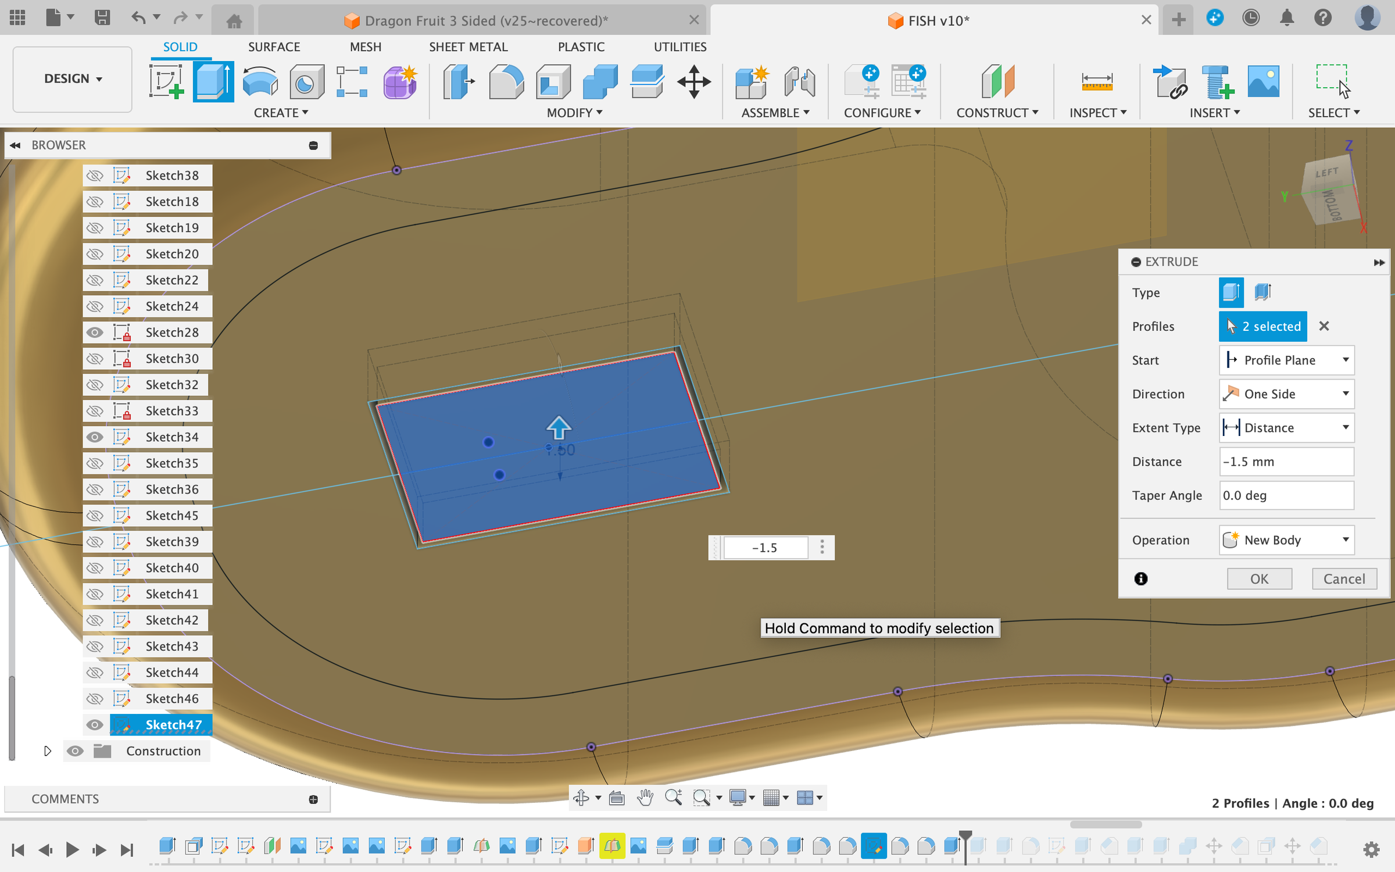The image size is (1395, 872).
Task: Cancel the Extrude operation
Action: tap(1344, 579)
